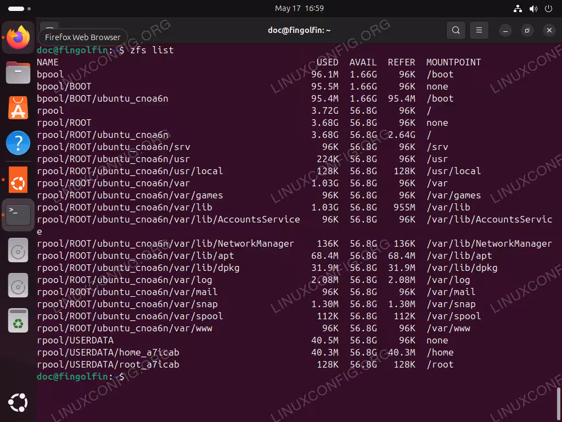Click the /var/lib/dpkg mountpoint
The width and height of the screenshot is (562, 422).
[x=462, y=268]
